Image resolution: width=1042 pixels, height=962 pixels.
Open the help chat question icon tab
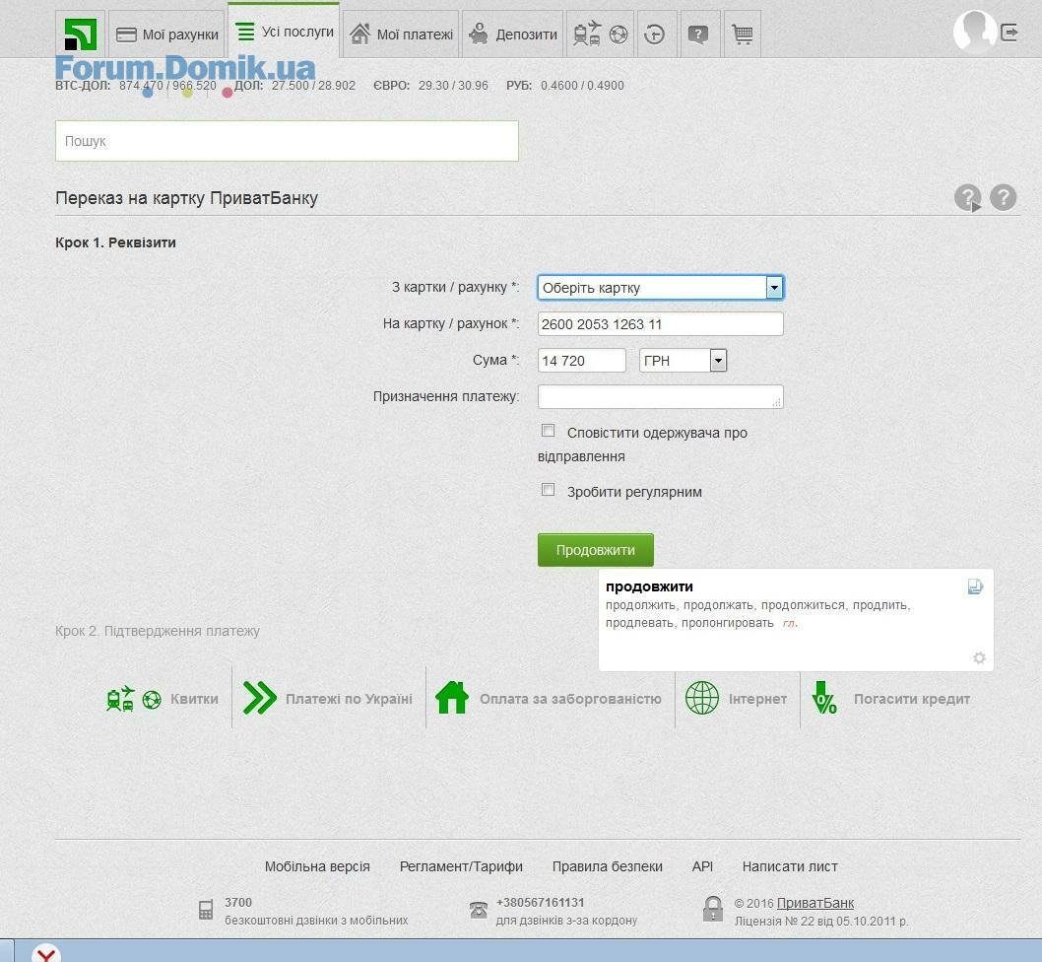[x=698, y=34]
